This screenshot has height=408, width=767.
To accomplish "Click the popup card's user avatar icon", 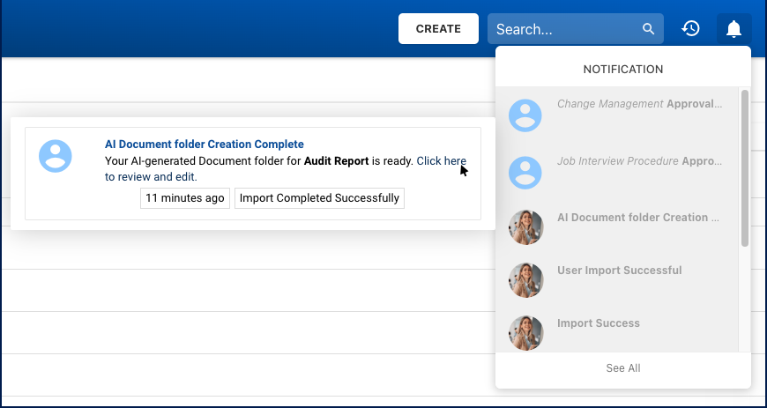I will pos(56,155).
